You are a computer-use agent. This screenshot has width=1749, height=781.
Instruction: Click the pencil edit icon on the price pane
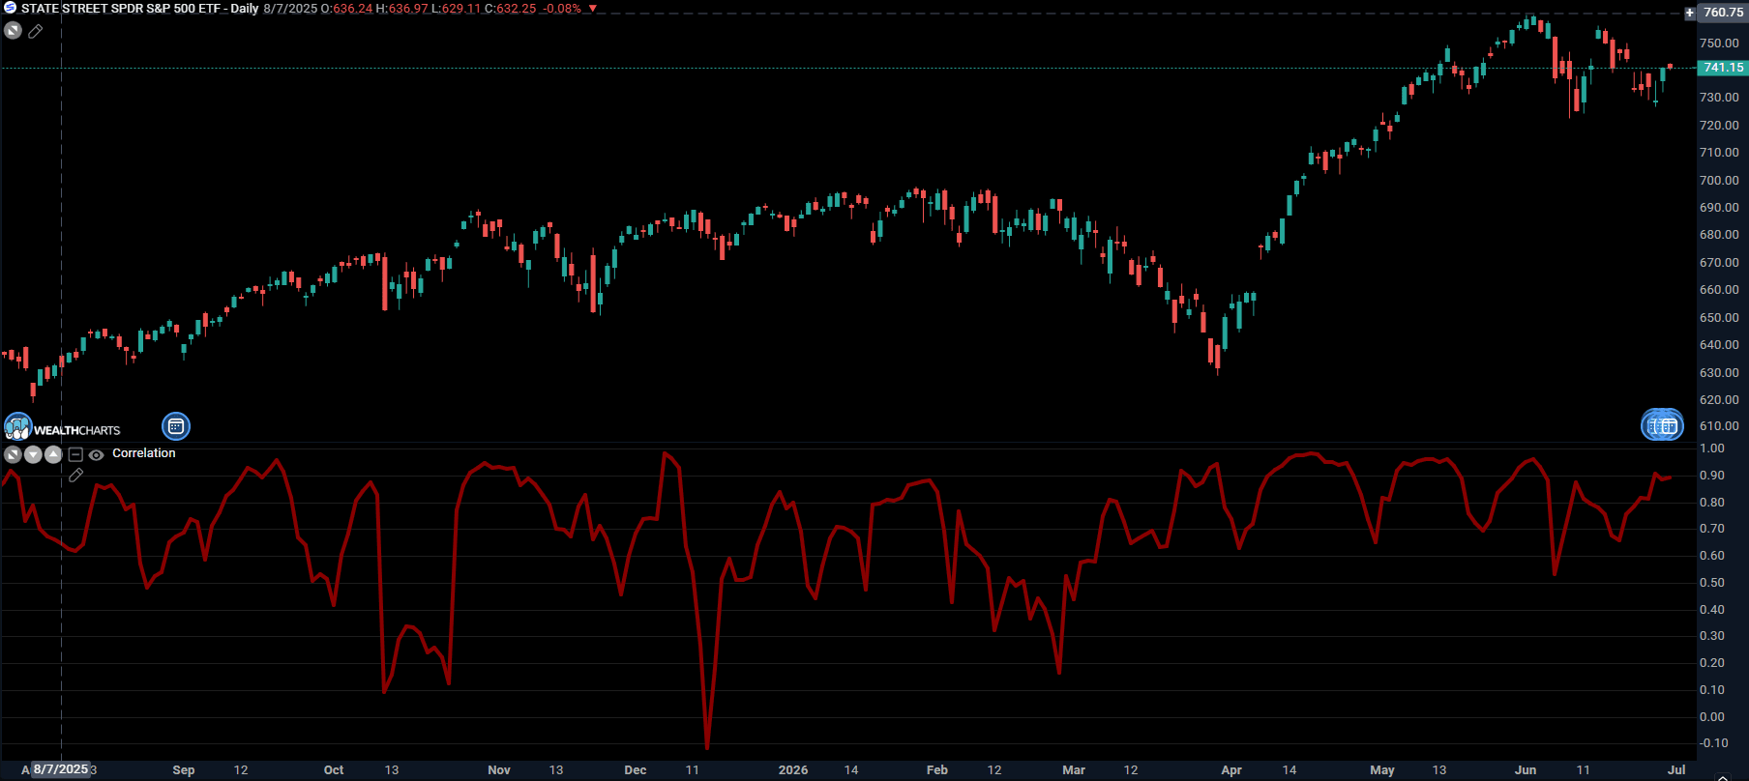[x=36, y=31]
